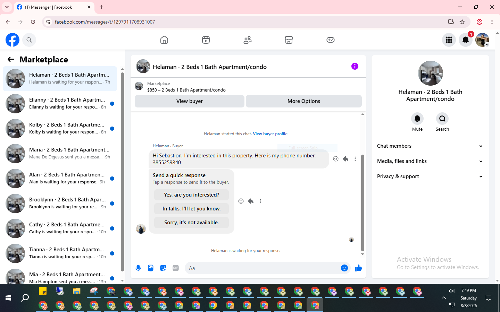React to the quick response card

[241, 201]
